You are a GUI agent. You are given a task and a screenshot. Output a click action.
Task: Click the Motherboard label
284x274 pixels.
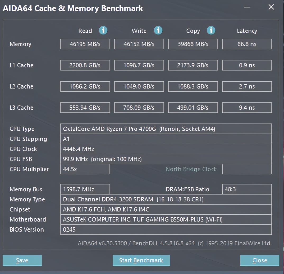(28, 220)
